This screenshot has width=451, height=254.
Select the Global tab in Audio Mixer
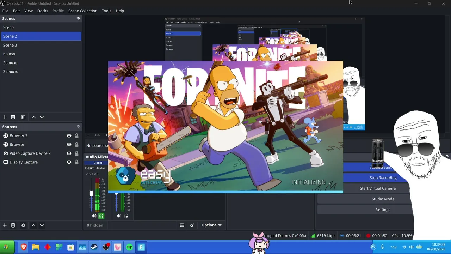click(x=98, y=163)
